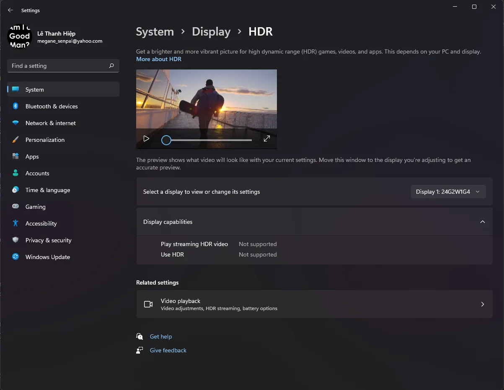Open the Gaming controller icon

click(16, 207)
